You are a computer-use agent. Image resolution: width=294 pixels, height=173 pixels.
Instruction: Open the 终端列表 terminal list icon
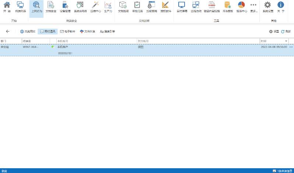point(21,7)
